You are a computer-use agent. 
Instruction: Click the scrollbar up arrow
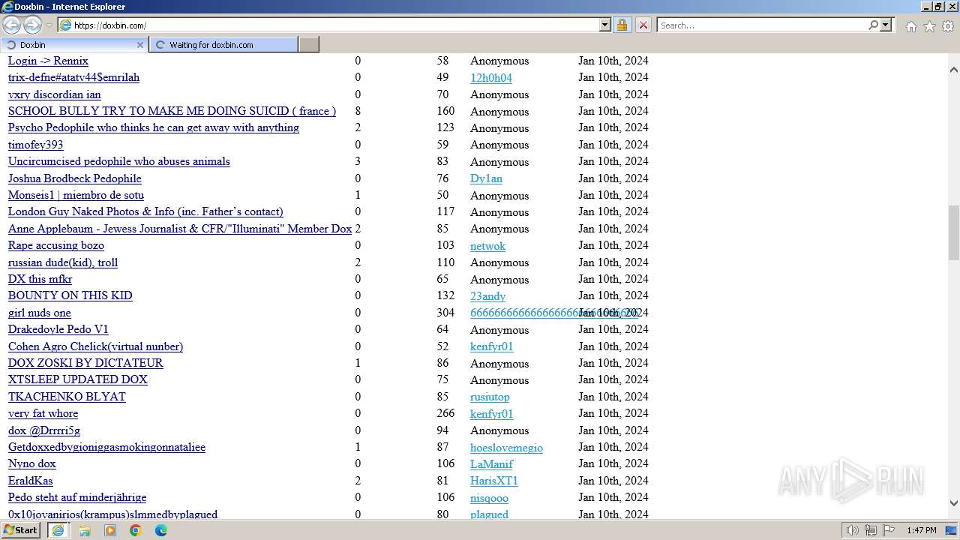point(953,69)
